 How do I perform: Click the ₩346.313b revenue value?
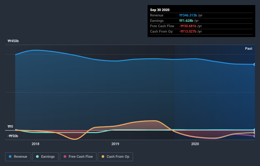(188, 15)
